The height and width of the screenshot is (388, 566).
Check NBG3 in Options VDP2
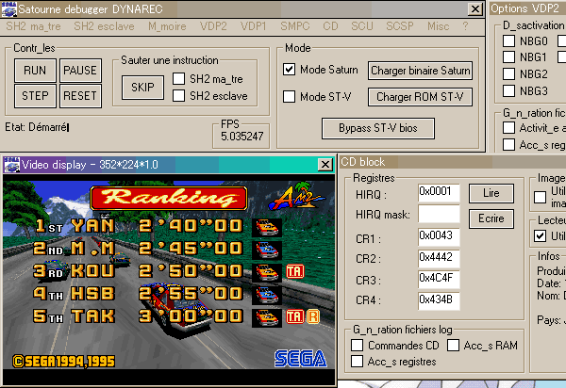(509, 90)
